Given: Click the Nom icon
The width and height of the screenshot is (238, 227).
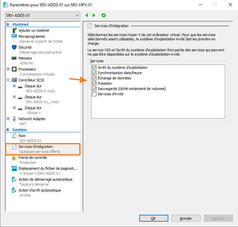Looking at the screenshot, I should point(14,136).
